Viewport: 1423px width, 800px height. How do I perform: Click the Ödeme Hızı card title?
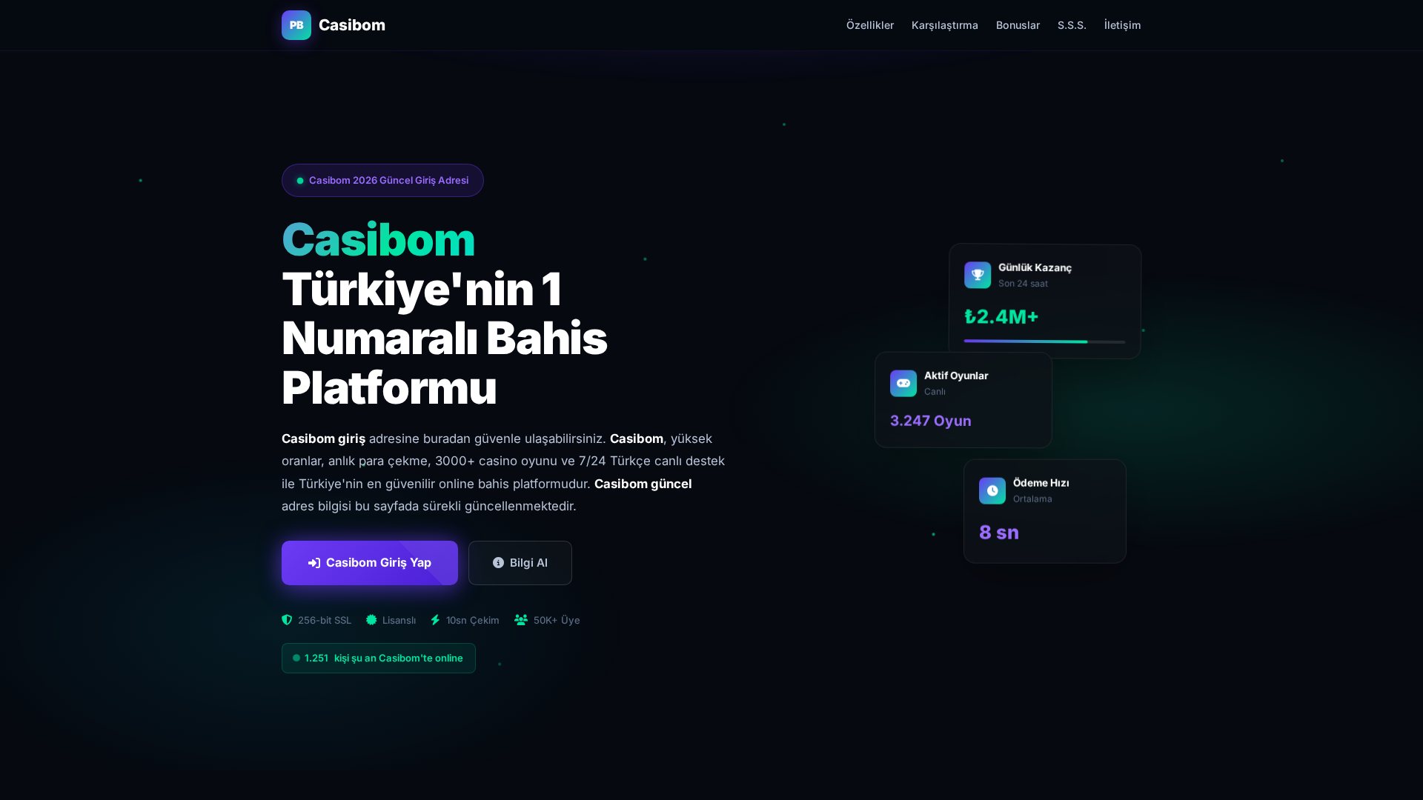pyautogui.click(x=1041, y=483)
